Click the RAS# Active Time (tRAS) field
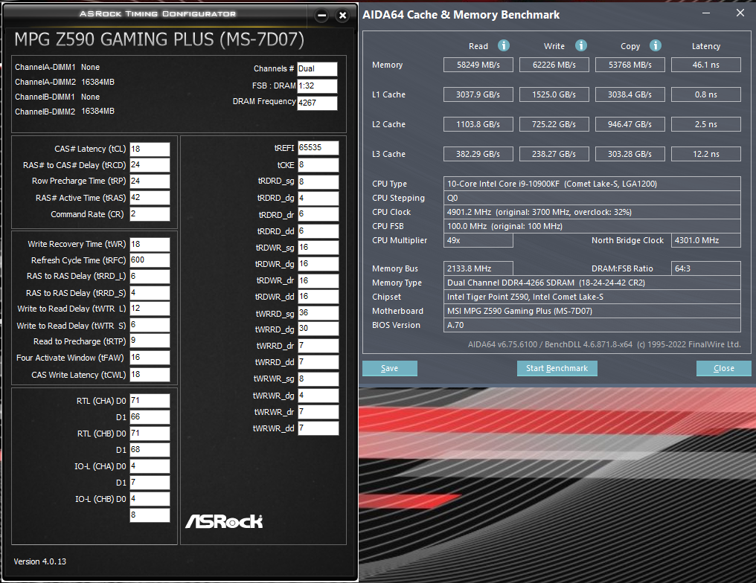756x583 pixels. [150, 198]
